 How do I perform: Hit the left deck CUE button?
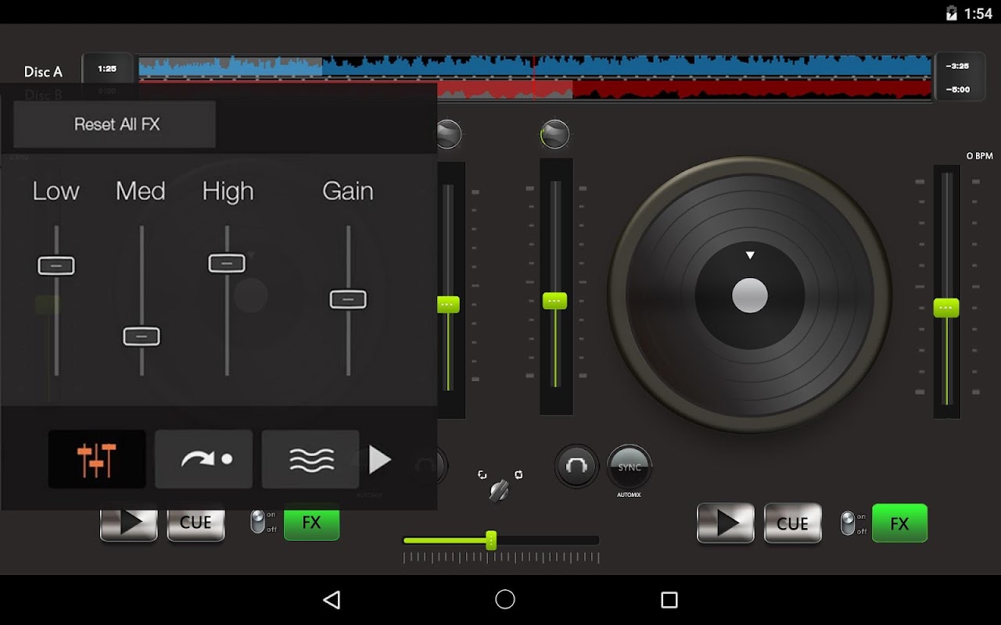[x=196, y=525]
